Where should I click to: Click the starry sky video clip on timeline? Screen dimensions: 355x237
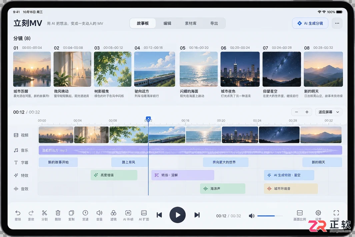coord(279,135)
